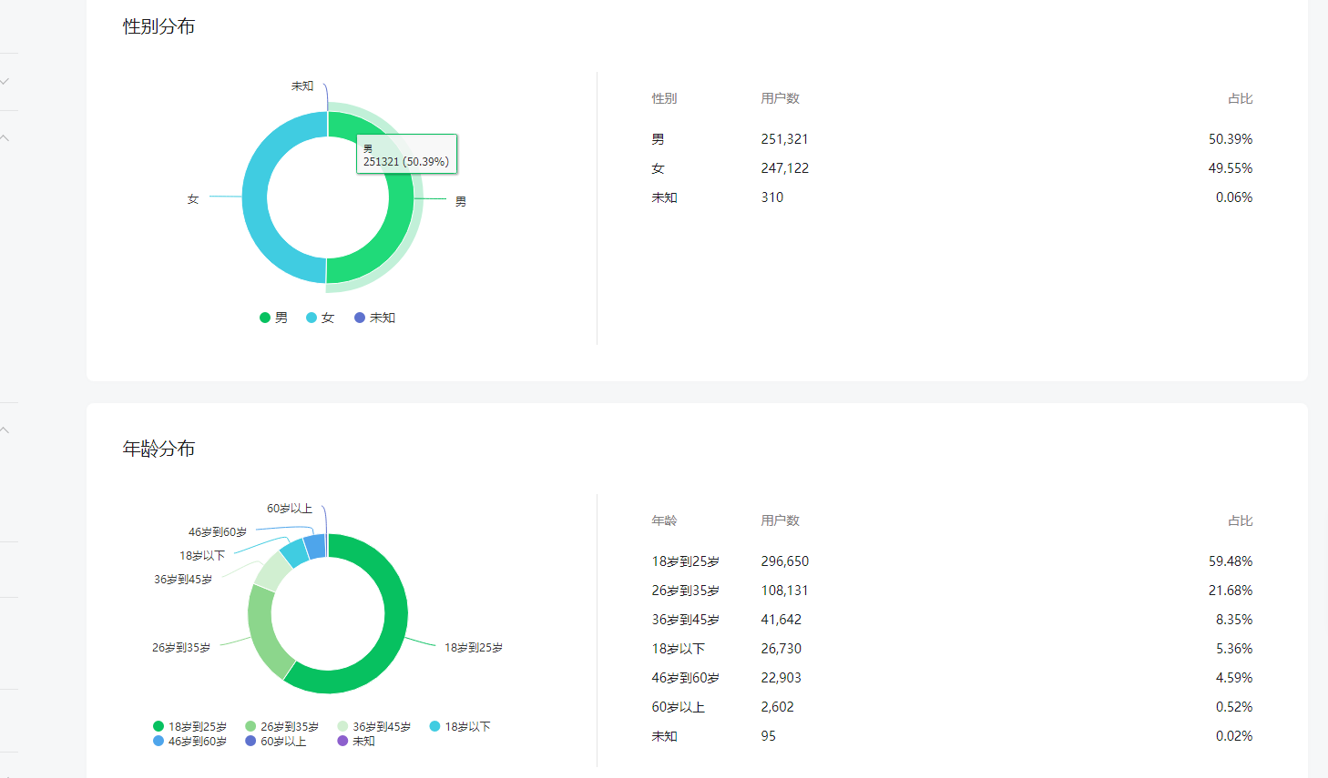1328x778 pixels.
Task: Click the 95 user count cell
Action: point(769,736)
